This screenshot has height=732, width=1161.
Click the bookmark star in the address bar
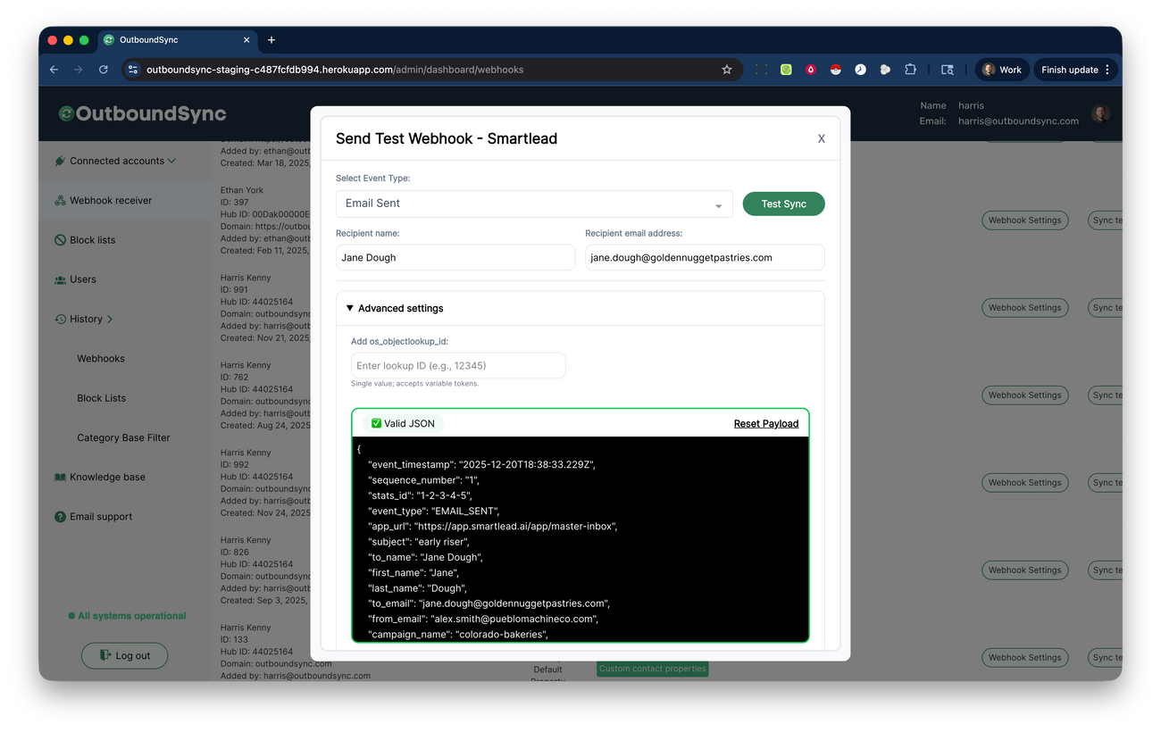click(x=726, y=69)
